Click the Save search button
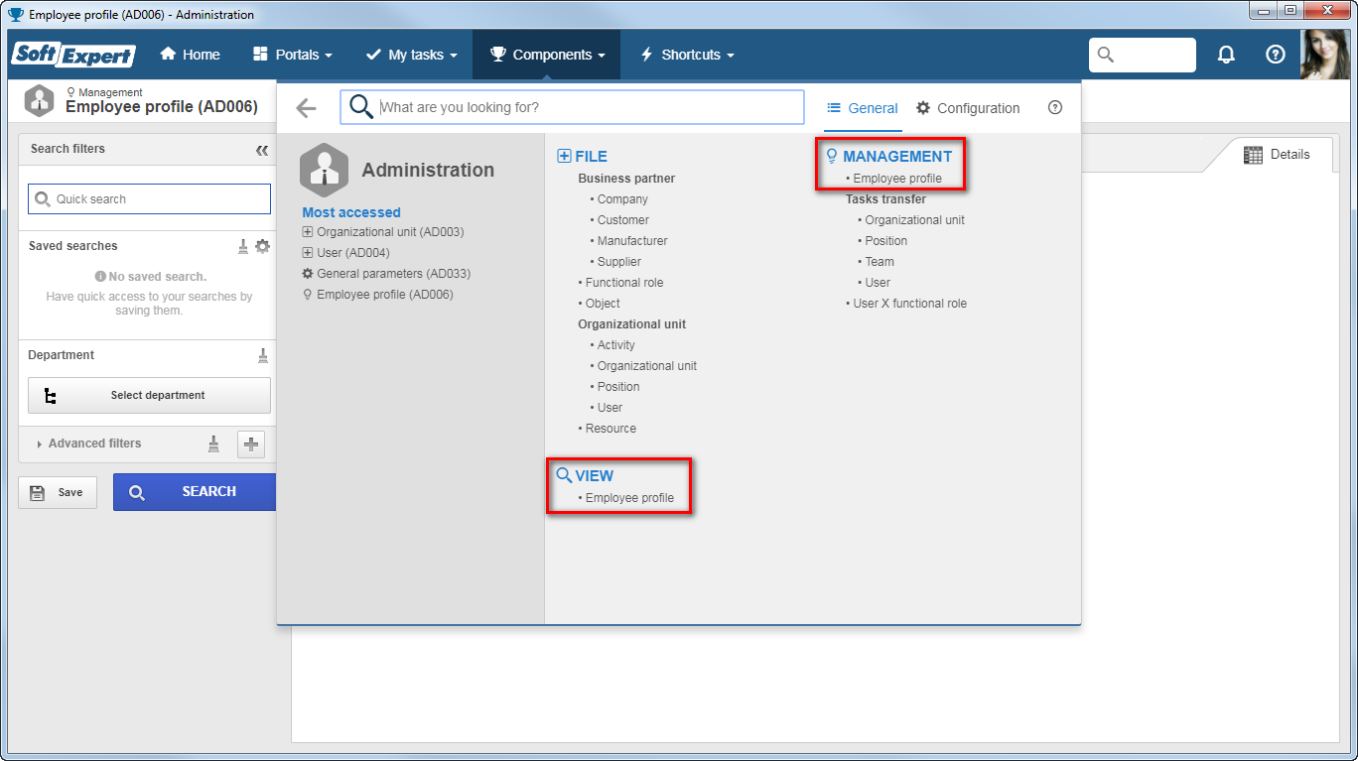Viewport: 1358px width, 761px height. [x=58, y=492]
